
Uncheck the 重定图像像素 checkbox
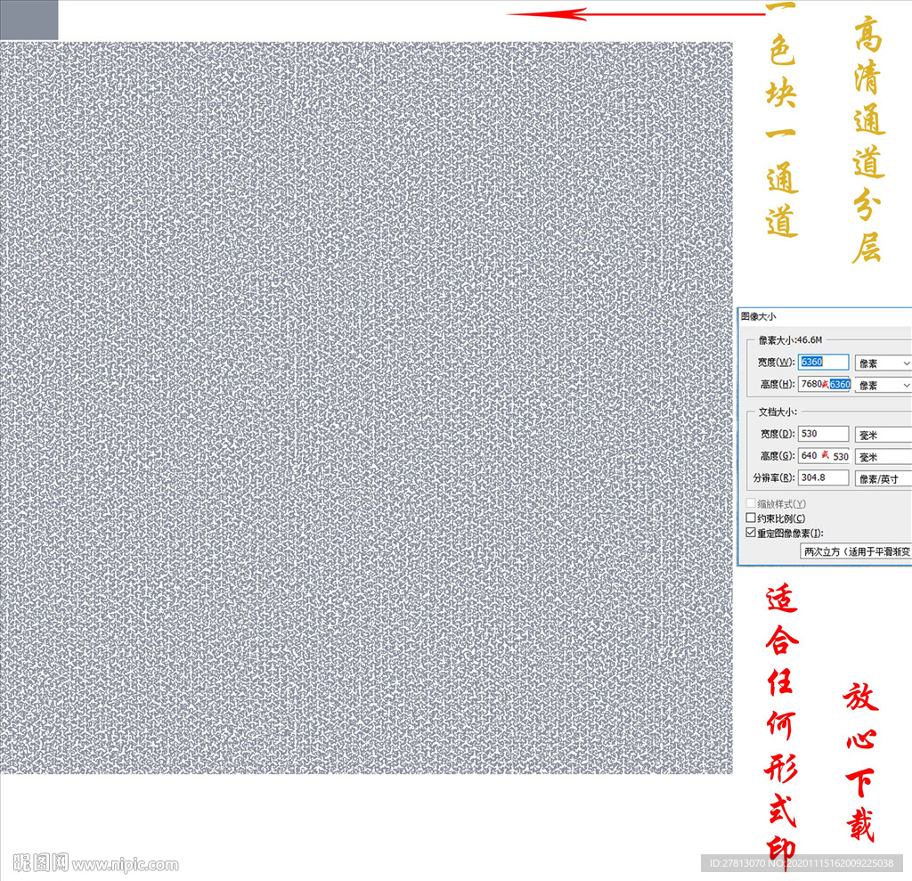pos(750,533)
